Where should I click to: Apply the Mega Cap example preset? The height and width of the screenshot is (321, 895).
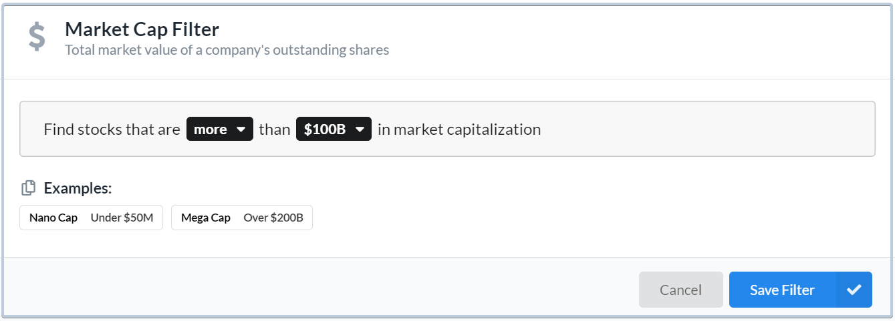pyautogui.click(x=242, y=218)
